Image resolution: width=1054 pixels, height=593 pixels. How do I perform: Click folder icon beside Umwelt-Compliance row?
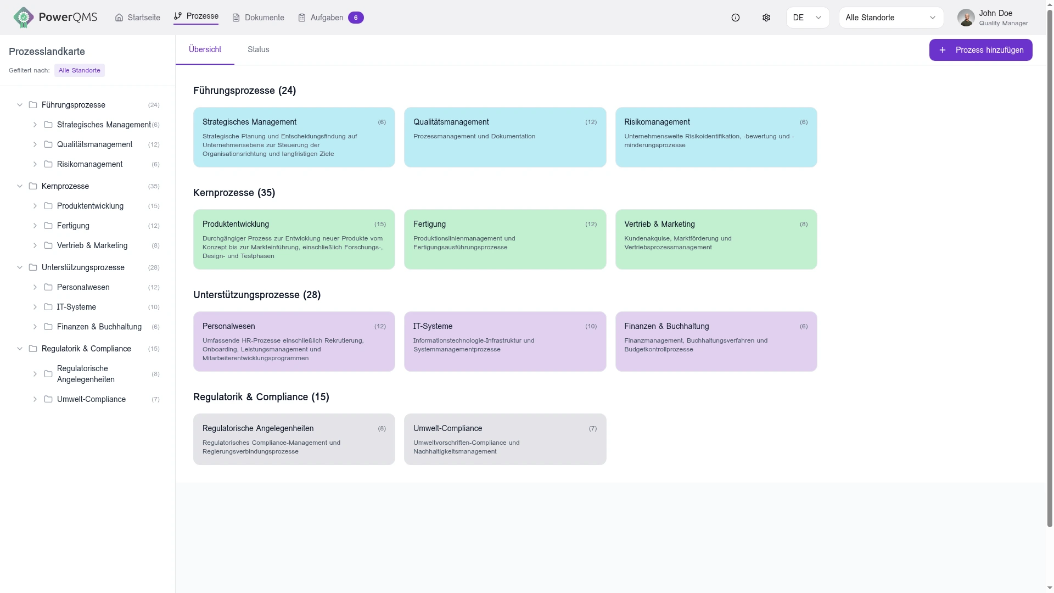48,399
